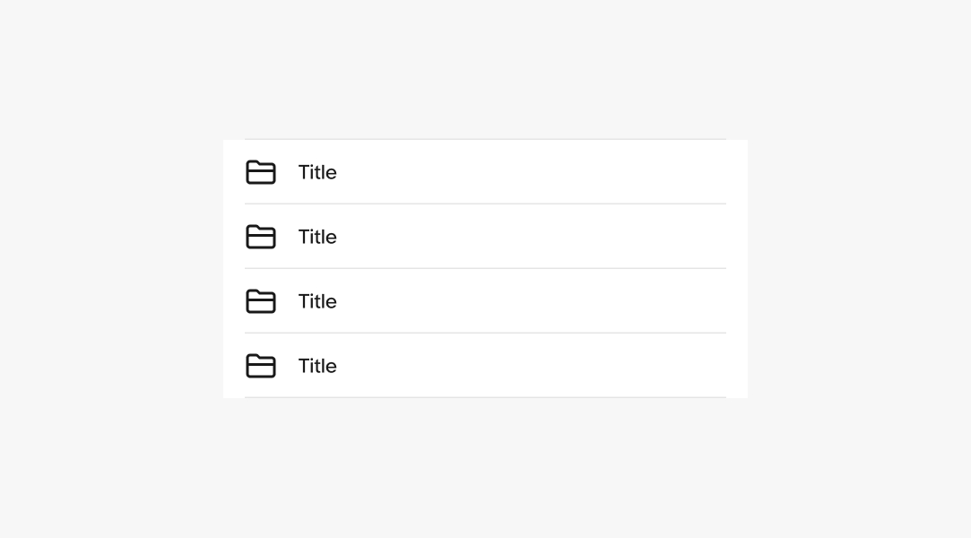971x538 pixels.
Task: Select the first list row
Action: pos(485,172)
